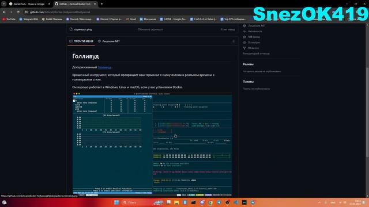The image size is (369, 207).
Task: Open the Gmail bookmark
Action: (x=131, y=19)
